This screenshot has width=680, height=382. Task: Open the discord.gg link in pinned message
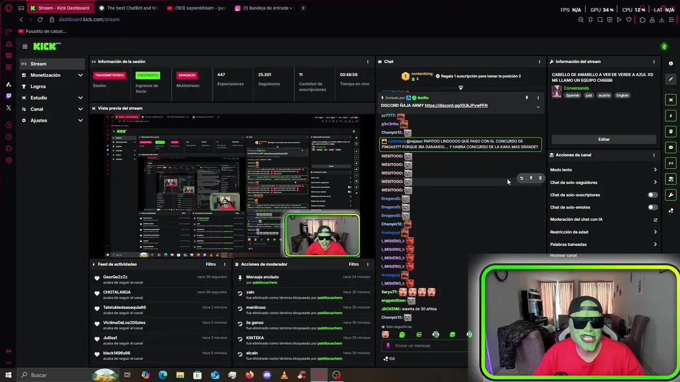click(x=456, y=106)
